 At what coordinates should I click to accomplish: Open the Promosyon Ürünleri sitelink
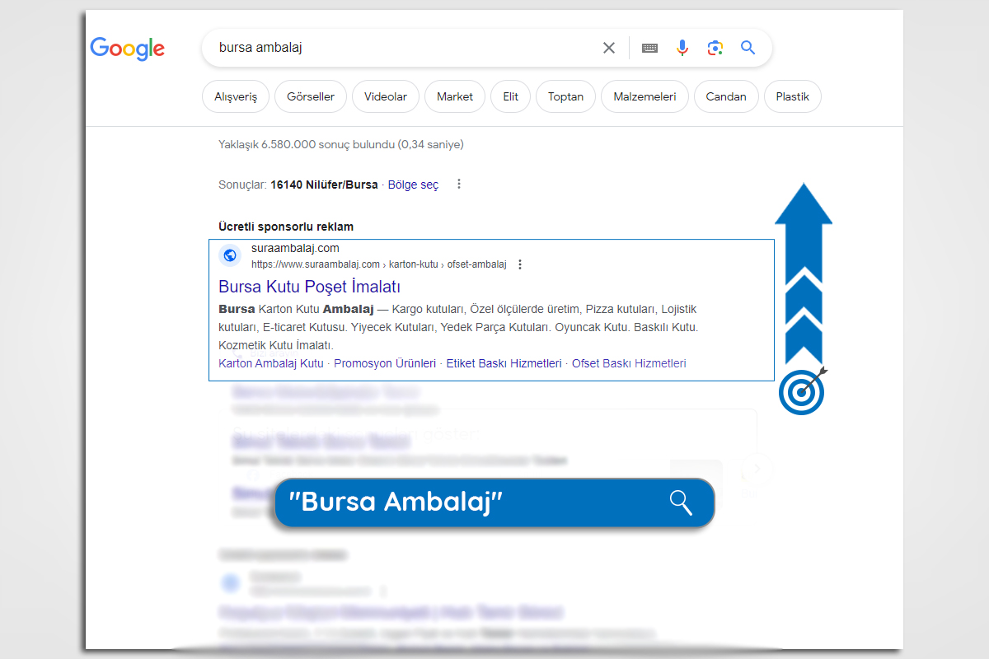385,363
